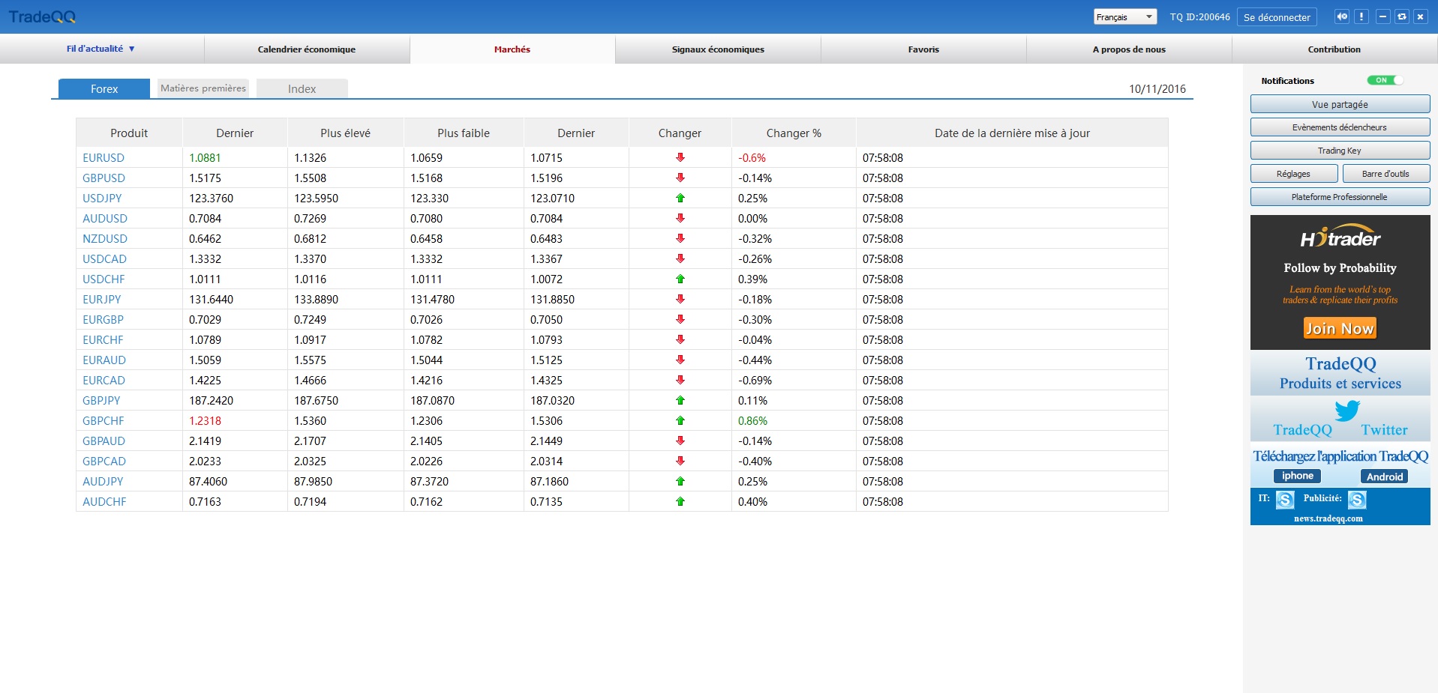Open the Twitter bird icon
Image resolution: width=1438 pixels, height=693 pixels.
click(x=1346, y=411)
